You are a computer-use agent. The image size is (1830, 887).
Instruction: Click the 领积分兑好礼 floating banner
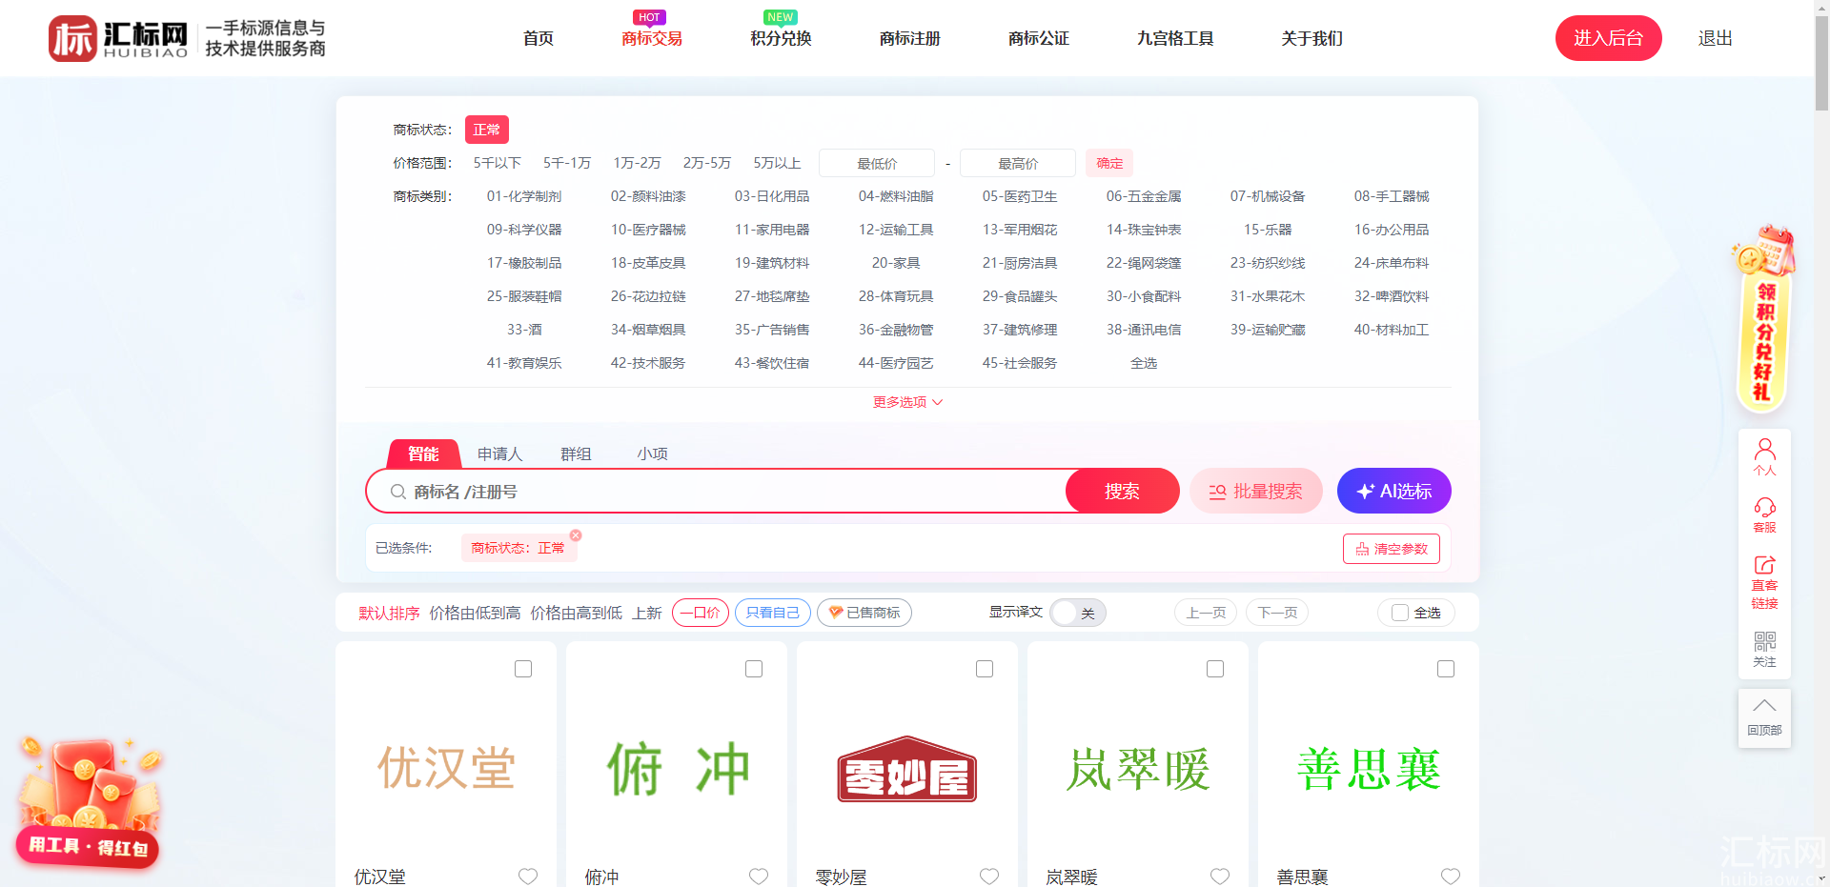(x=1762, y=319)
